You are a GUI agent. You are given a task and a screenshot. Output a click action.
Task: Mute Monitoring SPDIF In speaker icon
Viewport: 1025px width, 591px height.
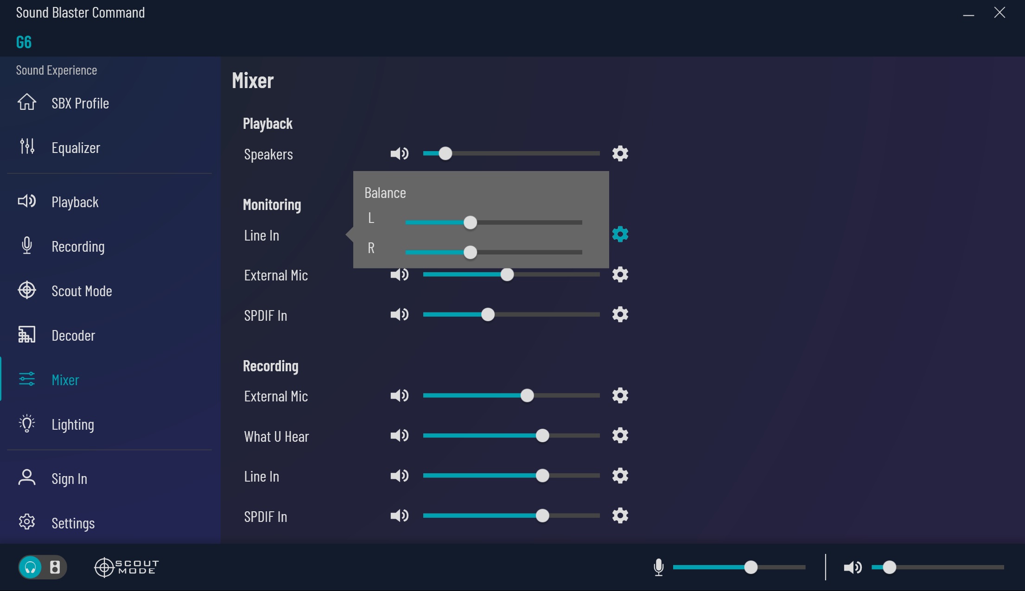click(x=400, y=315)
